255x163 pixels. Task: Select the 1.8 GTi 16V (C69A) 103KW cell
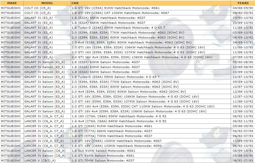[x=151, y=146]
